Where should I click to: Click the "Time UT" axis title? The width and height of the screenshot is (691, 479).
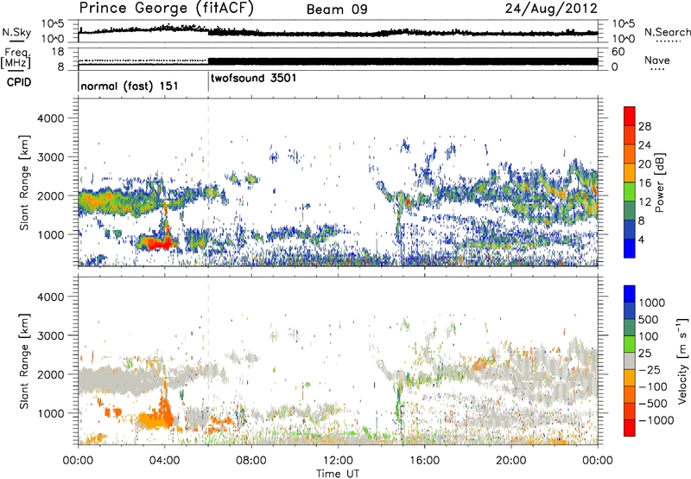coord(338,474)
